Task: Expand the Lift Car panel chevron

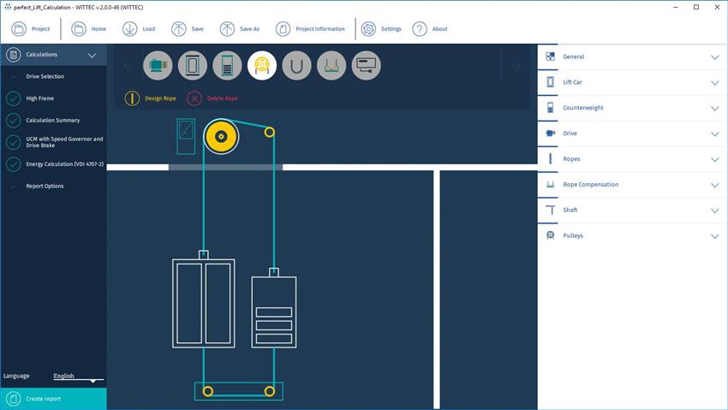Action: (x=714, y=83)
